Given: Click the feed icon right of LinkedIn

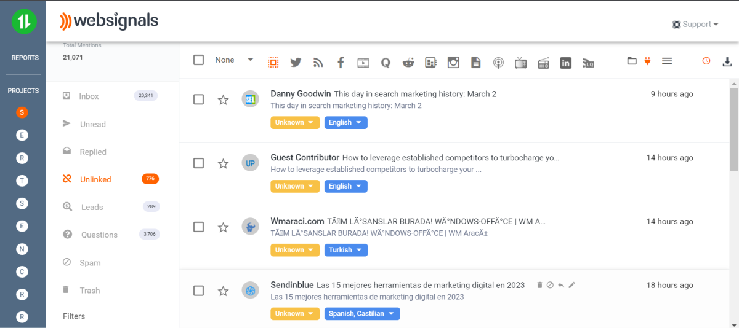Looking at the screenshot, I should (588, 62).
